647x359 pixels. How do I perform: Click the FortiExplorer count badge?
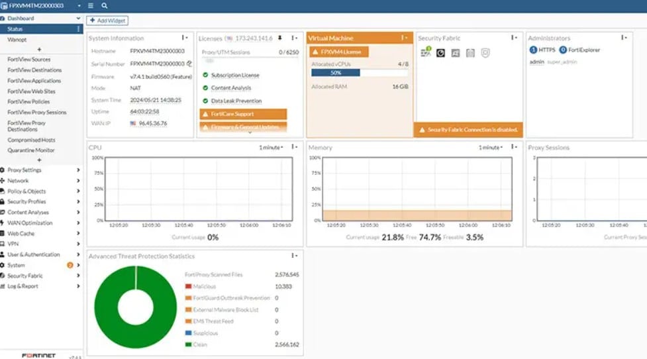tap(563, 50)
